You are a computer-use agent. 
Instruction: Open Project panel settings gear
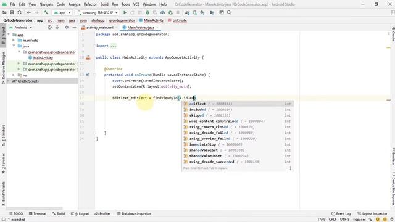tap(67, 27)
